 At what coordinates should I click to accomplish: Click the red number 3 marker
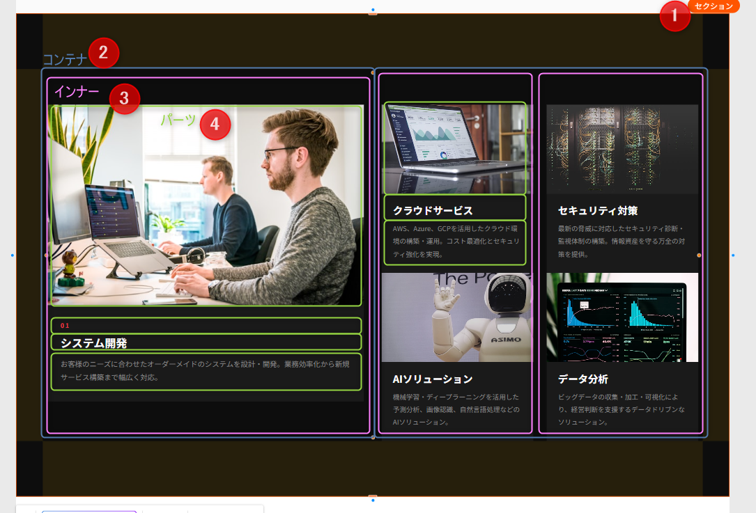click(x=124, y=98)
